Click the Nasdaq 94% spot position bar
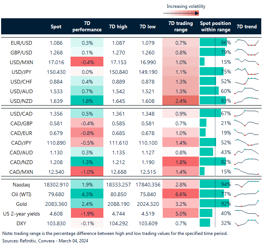The image size is (265, 245). (x=214, y=184)
